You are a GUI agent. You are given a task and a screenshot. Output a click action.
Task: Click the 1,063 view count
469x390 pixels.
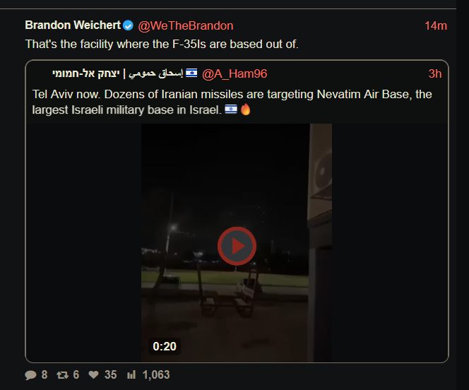pos(156,374)
